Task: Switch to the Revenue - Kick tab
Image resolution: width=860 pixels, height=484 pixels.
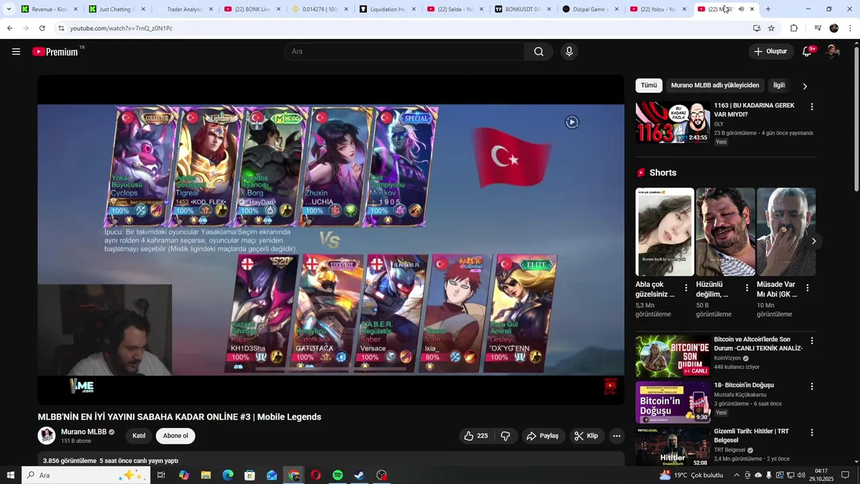Action: tap(50, 9)
